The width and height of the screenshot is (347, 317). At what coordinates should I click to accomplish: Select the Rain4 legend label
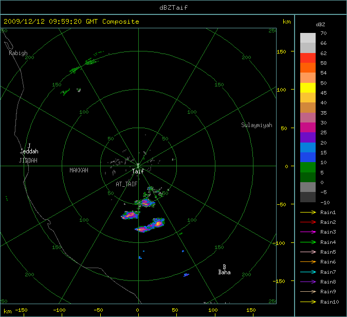[x=328, y=242]
